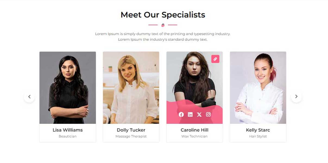Go to previous specialists with left arrow
The height and width of the screenshot is (163, 328).
tap(29, 96)
